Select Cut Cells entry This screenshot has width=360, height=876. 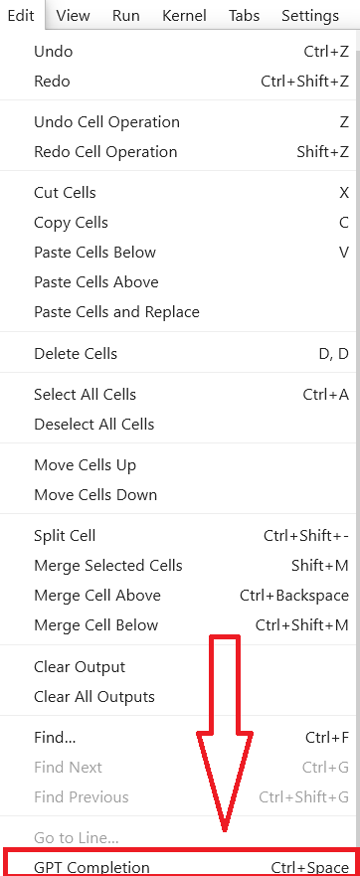click(180, 193)
